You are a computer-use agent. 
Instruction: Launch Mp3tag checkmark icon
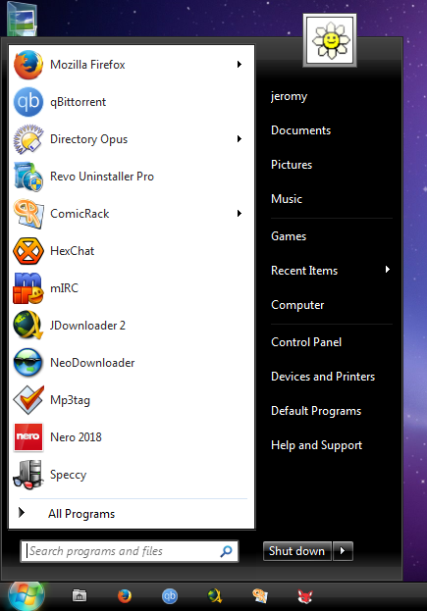pyautogui.click(x=28, y=400)
